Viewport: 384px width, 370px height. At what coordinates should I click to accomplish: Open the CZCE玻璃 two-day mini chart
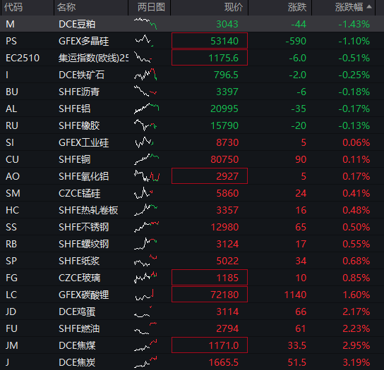click(145, 278)
